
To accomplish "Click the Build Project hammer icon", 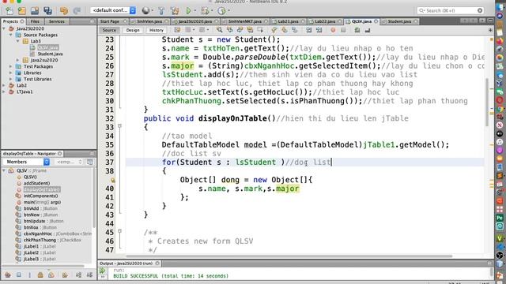I will coord(161,10).
